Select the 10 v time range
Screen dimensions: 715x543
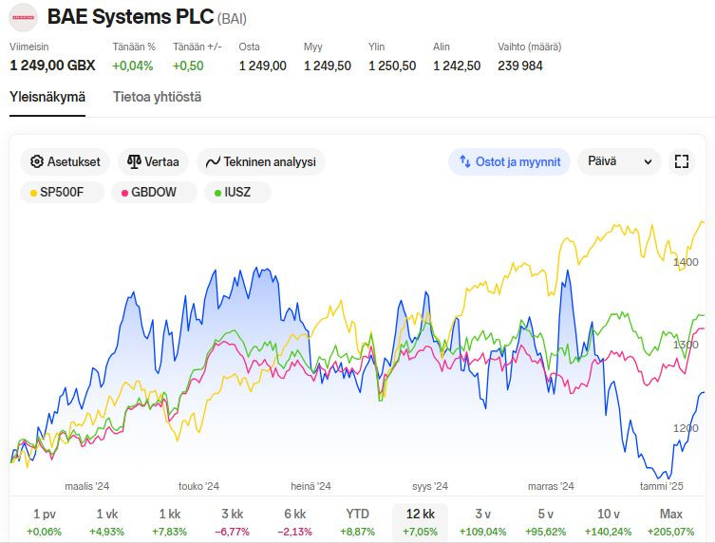pos(609,522)
